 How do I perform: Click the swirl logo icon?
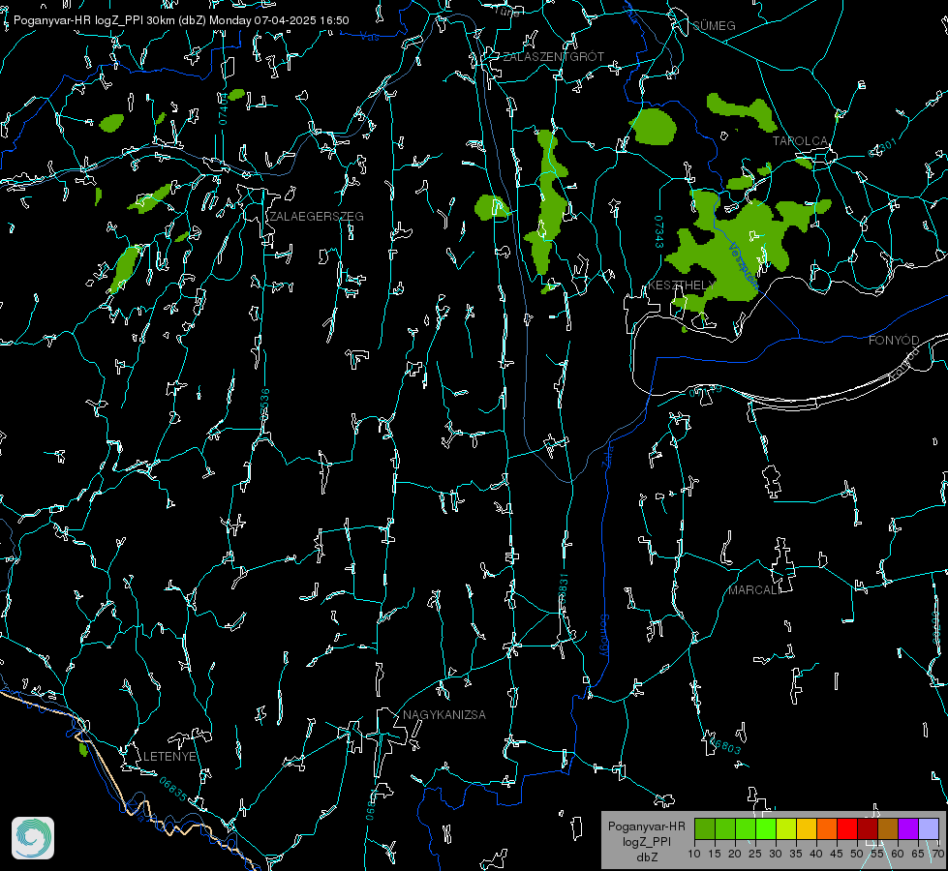[33, 838]
